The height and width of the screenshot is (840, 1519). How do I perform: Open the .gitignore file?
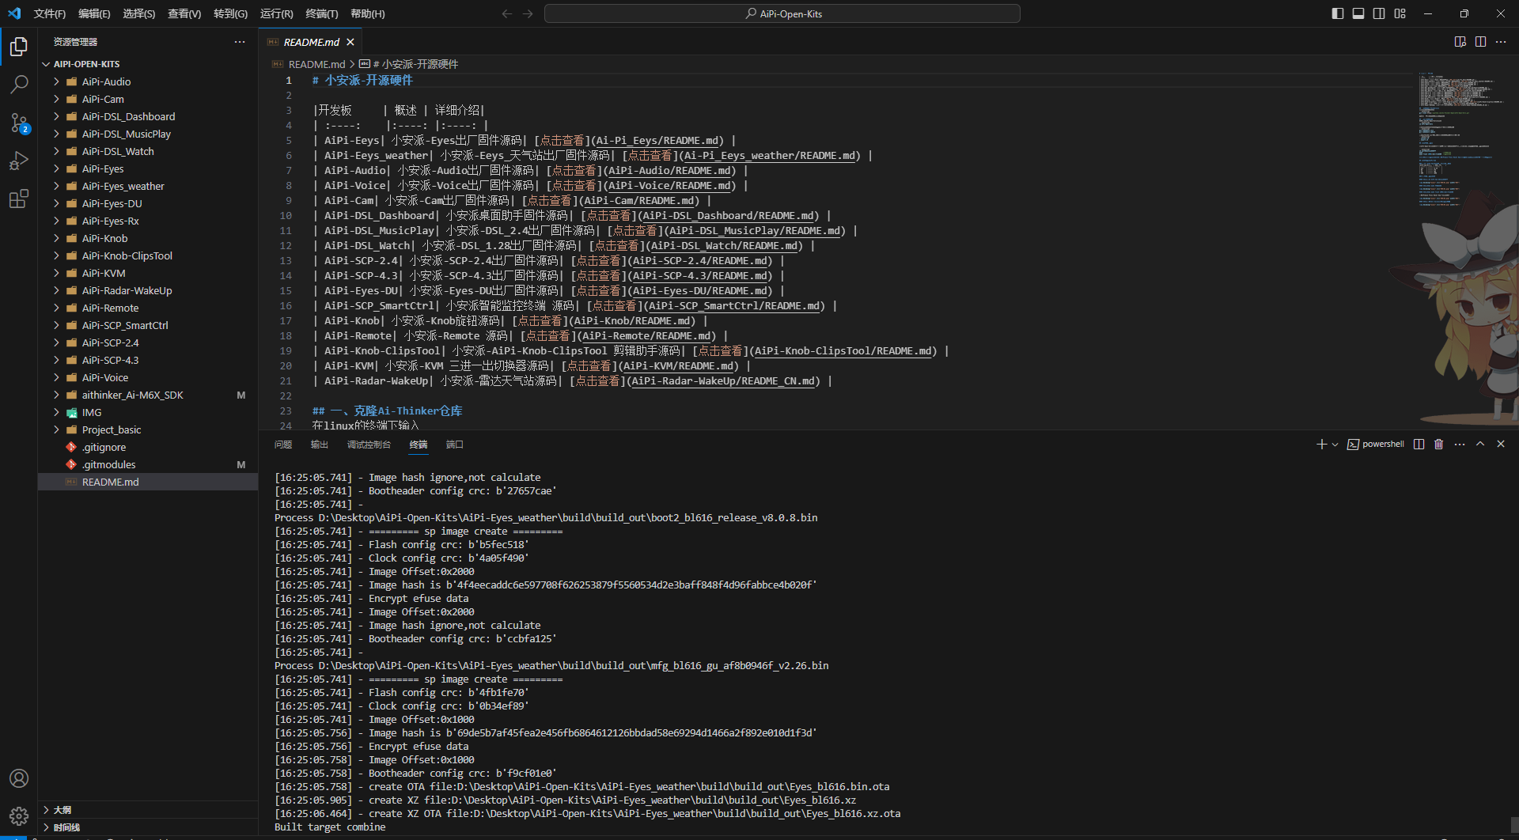click(148, 447)
